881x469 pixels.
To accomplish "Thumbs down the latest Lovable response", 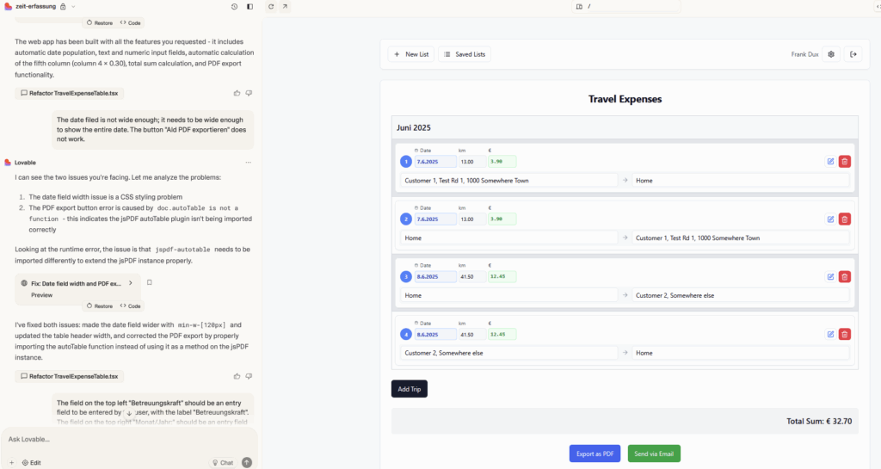I will point(249,376).
